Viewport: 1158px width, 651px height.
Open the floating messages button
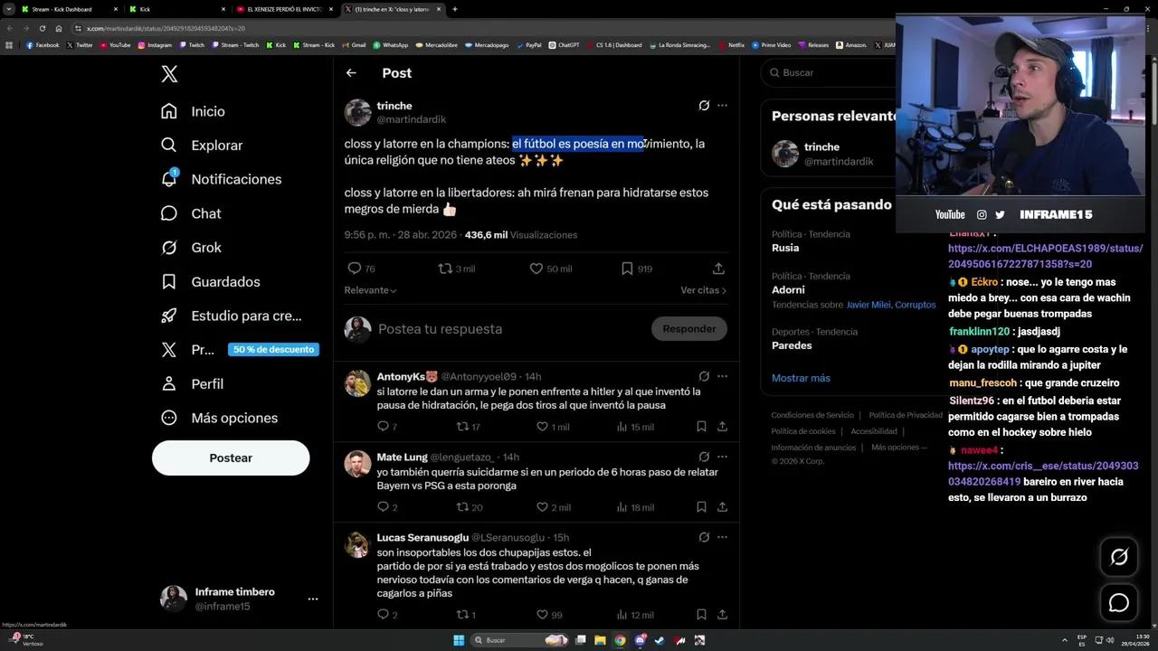point(1119,603)
